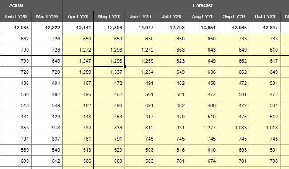Select cell 918 in Mar FY20
The image size is (289, 169).
click(47, 128)
